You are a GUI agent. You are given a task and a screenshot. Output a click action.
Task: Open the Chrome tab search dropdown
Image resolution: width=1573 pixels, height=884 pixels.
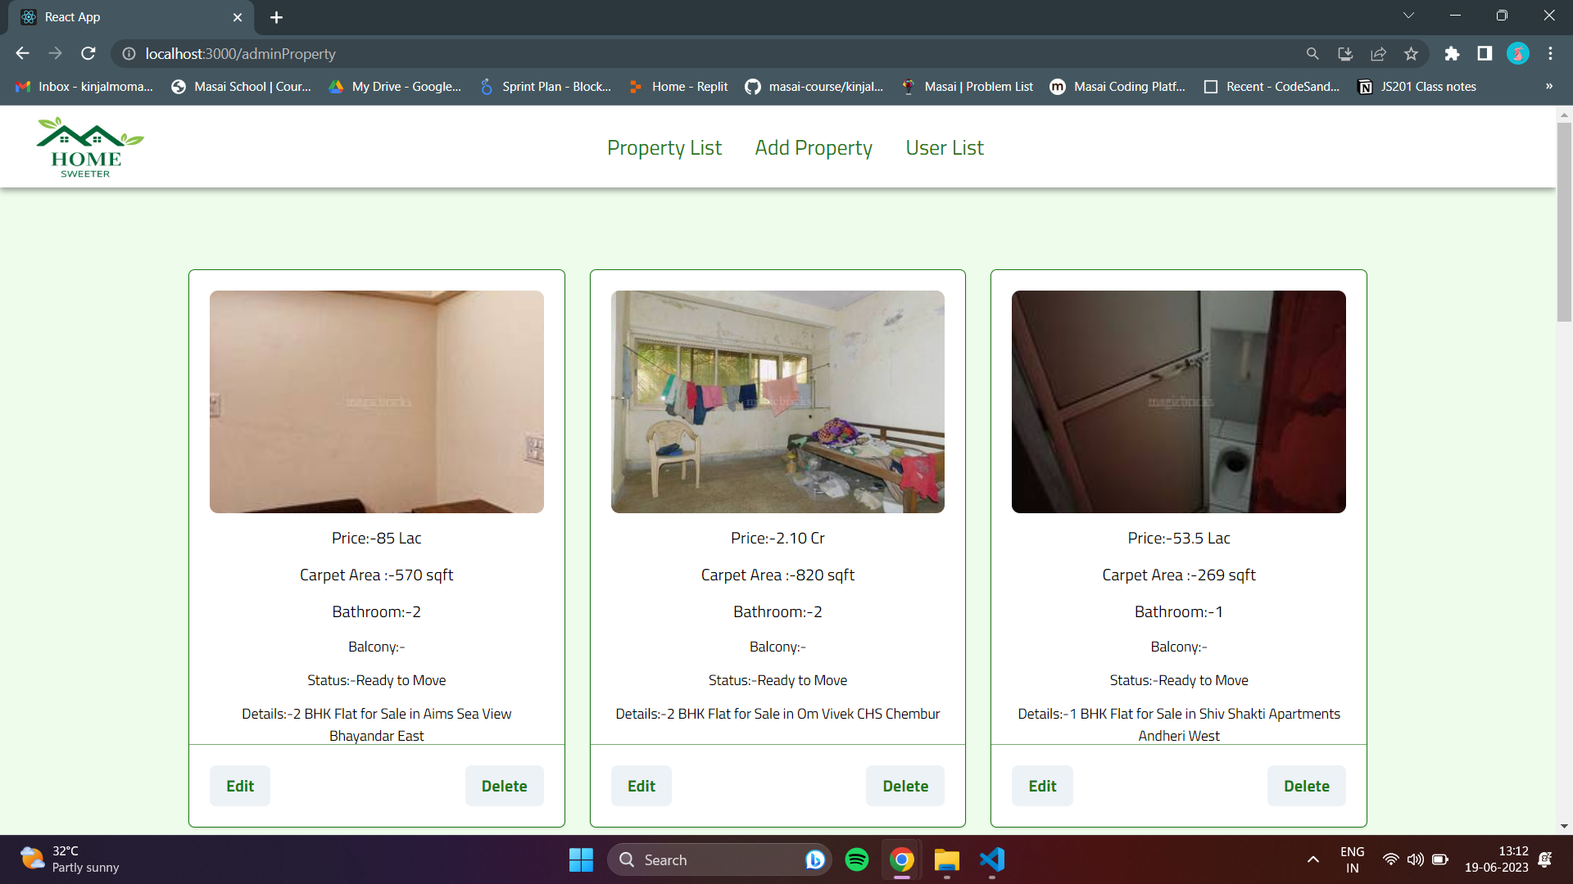coord(1408,16)
